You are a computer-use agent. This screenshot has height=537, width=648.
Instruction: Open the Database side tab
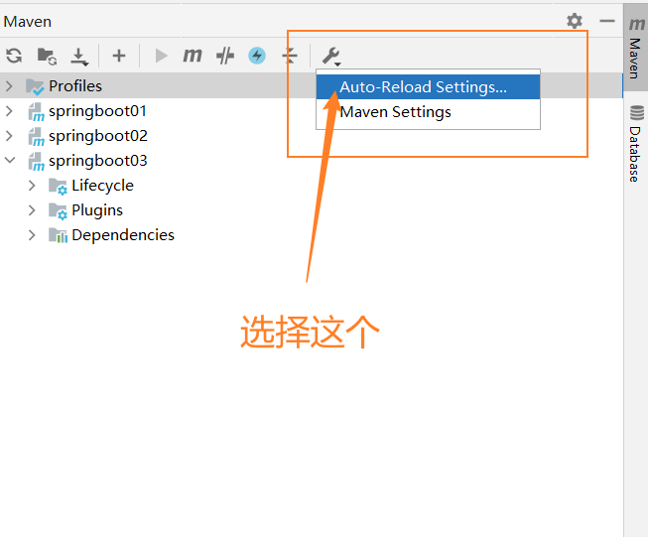tap(636, 144)
